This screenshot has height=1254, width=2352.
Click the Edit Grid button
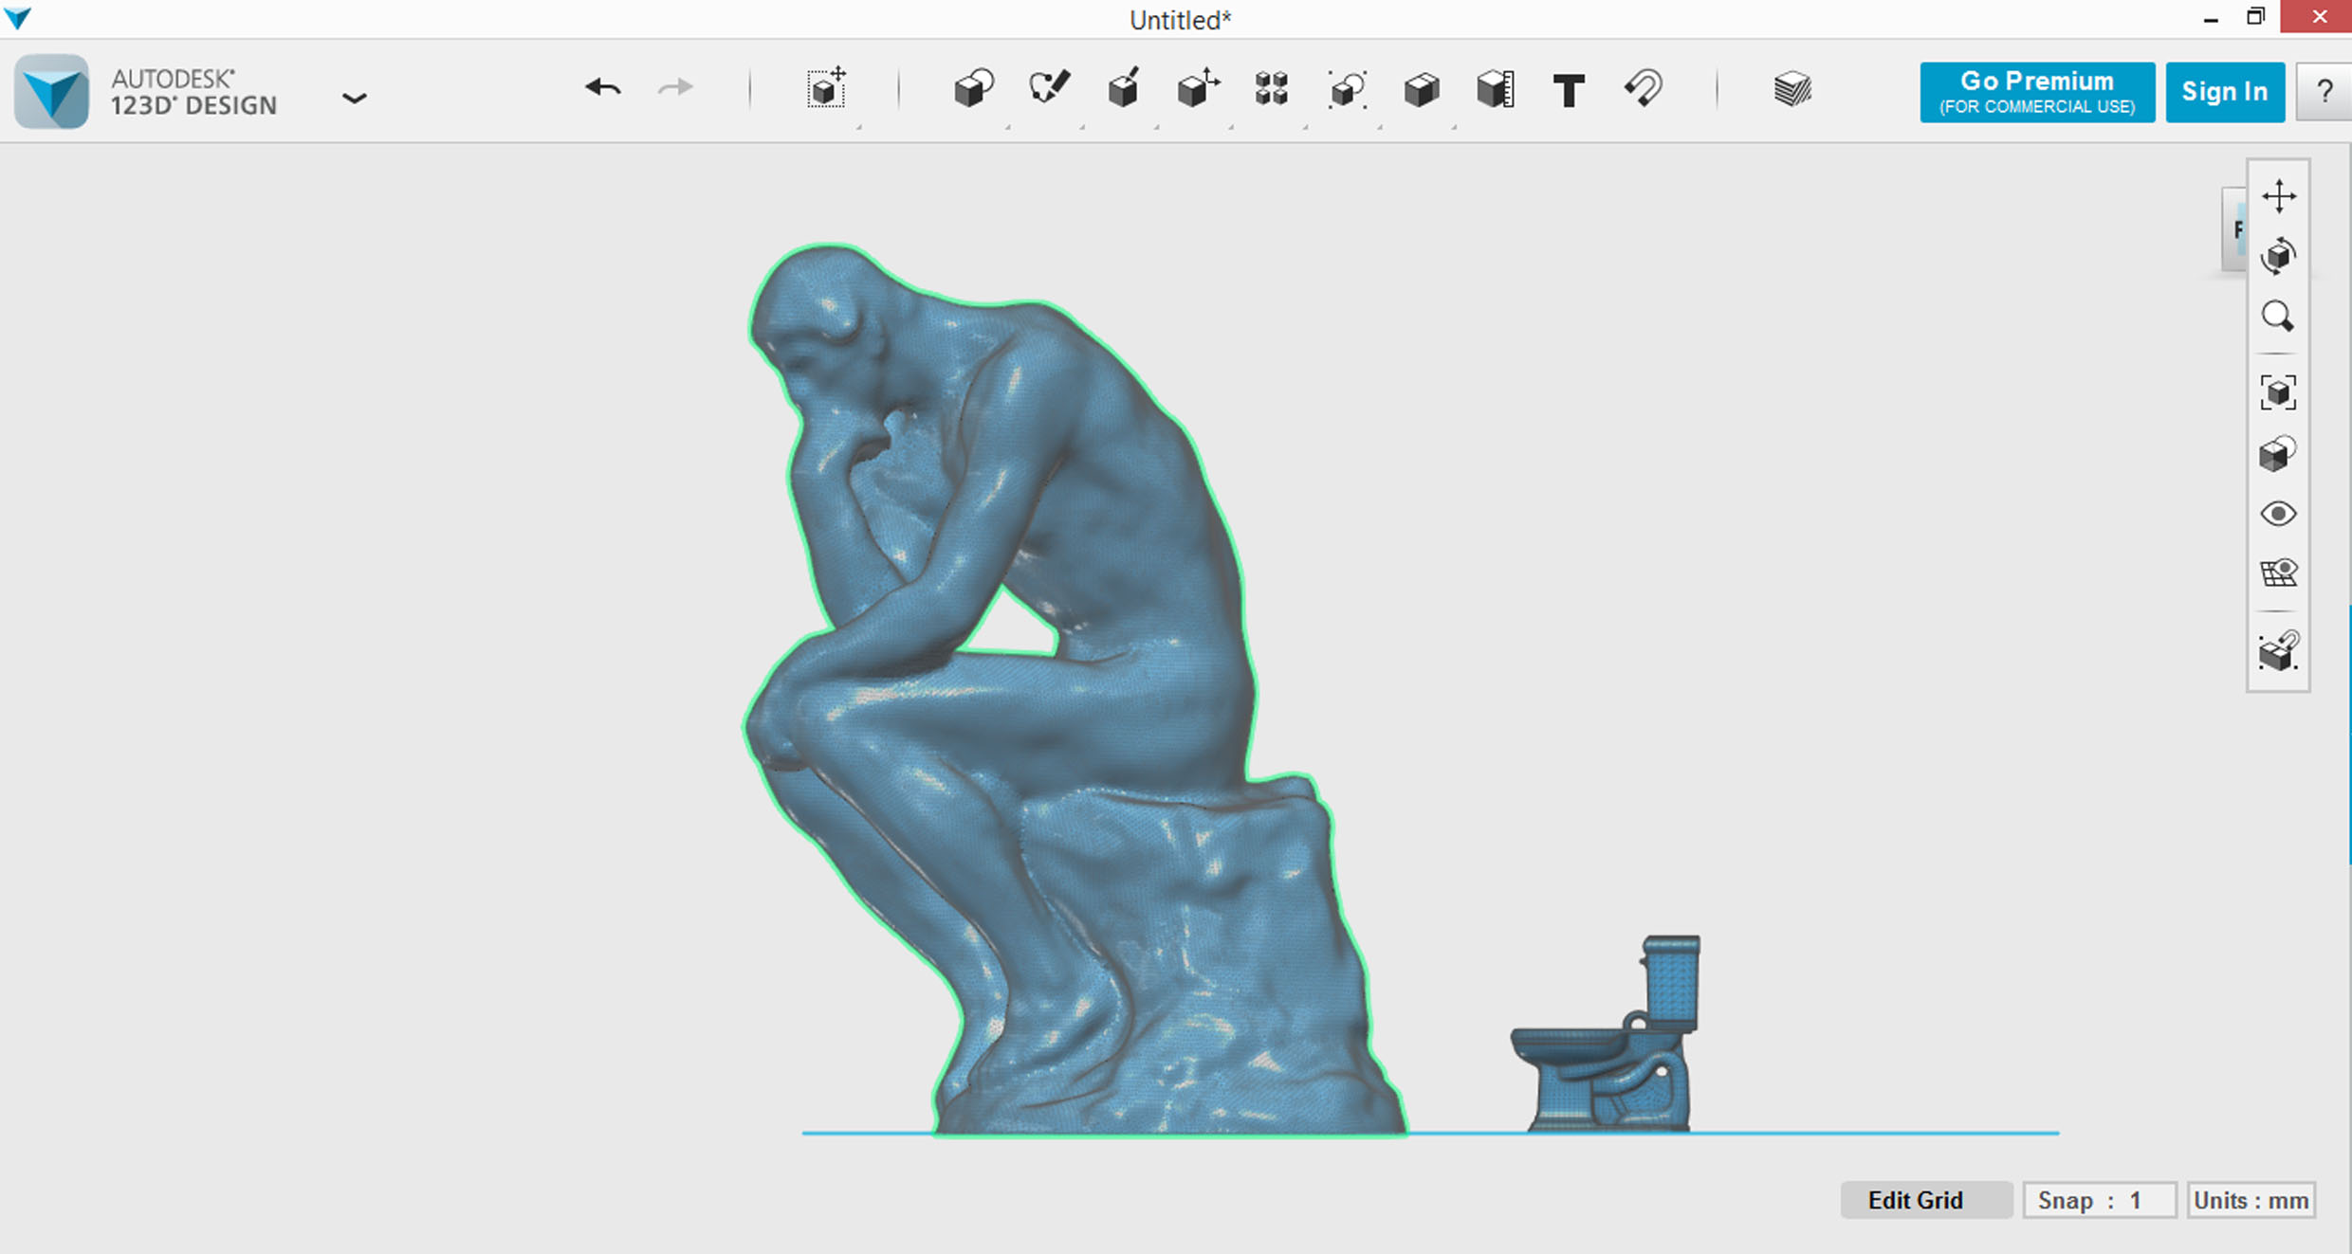tap(1926, 1200)
